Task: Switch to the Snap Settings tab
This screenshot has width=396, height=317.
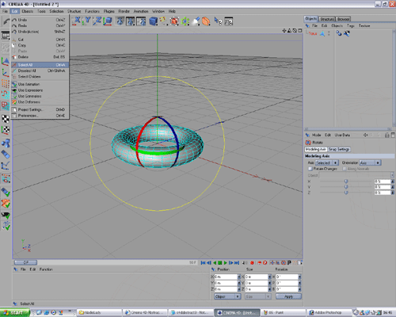Action: coord(339,149)
